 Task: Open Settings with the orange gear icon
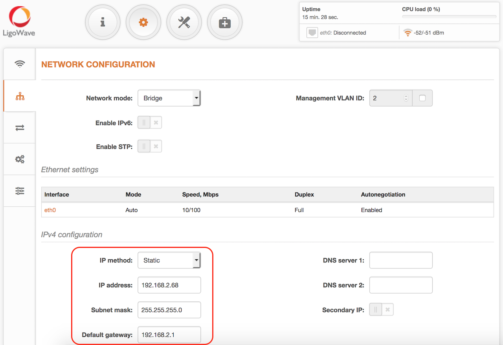click(x=143, y=22)
